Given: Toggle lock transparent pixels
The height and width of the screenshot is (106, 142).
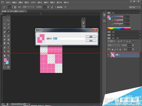Looking at the screenshot, I should (x=112, y=49).
